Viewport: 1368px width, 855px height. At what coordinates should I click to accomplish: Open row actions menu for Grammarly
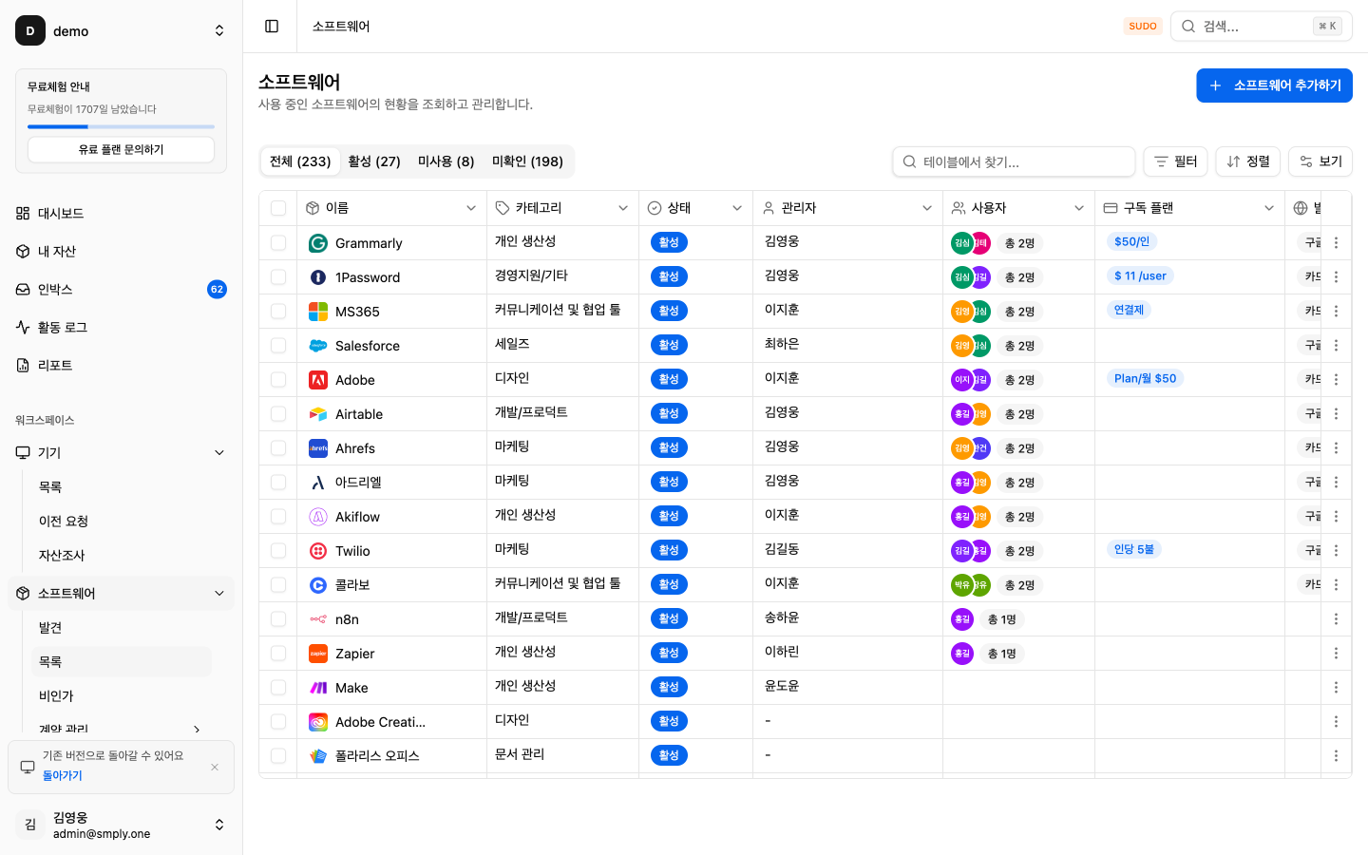[x=1336, y=243]
